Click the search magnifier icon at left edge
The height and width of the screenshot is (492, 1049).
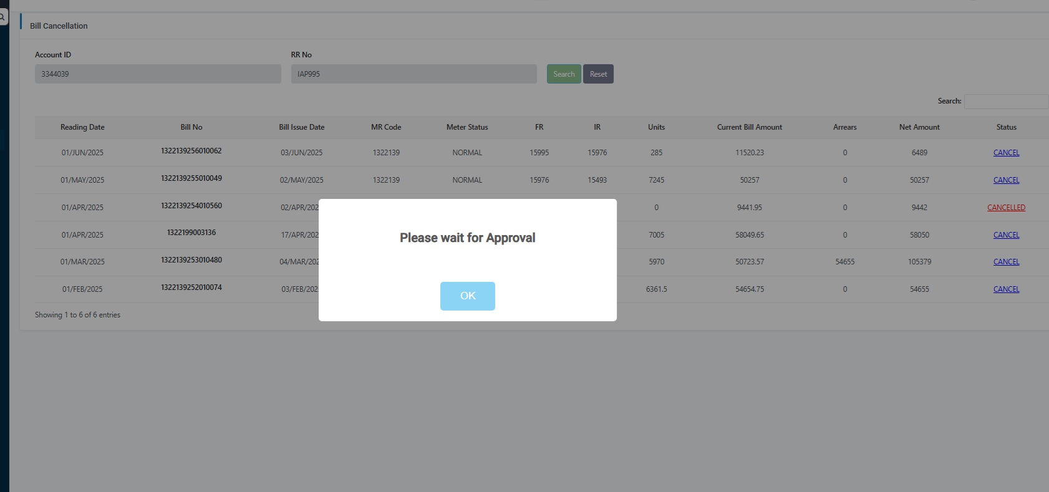coord(2,17)
